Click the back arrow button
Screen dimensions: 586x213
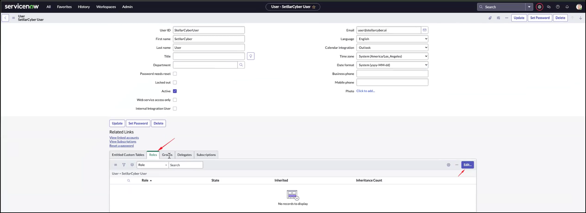coord(5,18)
